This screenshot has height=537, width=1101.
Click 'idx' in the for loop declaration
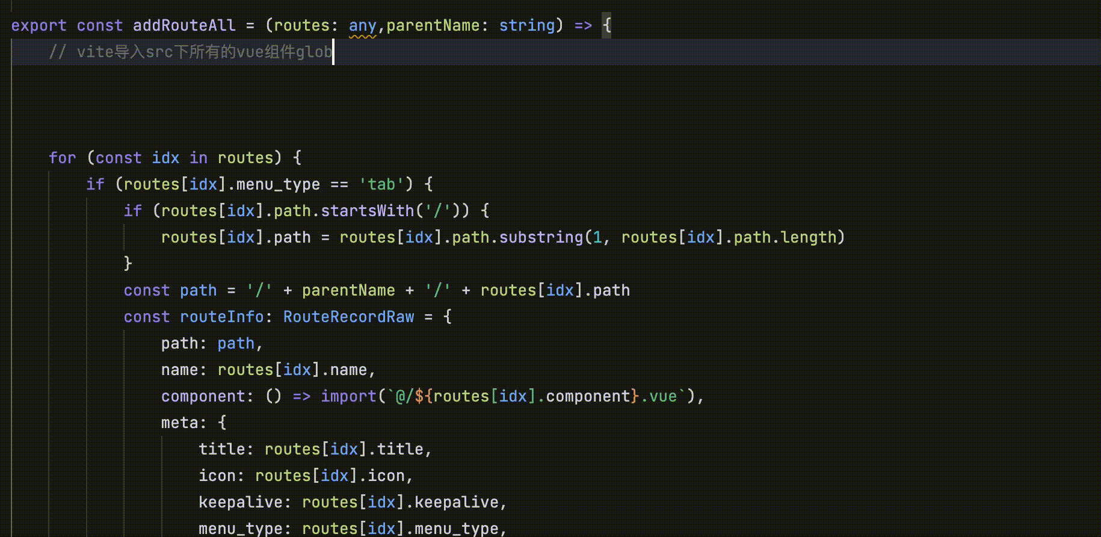coord(165,158)
